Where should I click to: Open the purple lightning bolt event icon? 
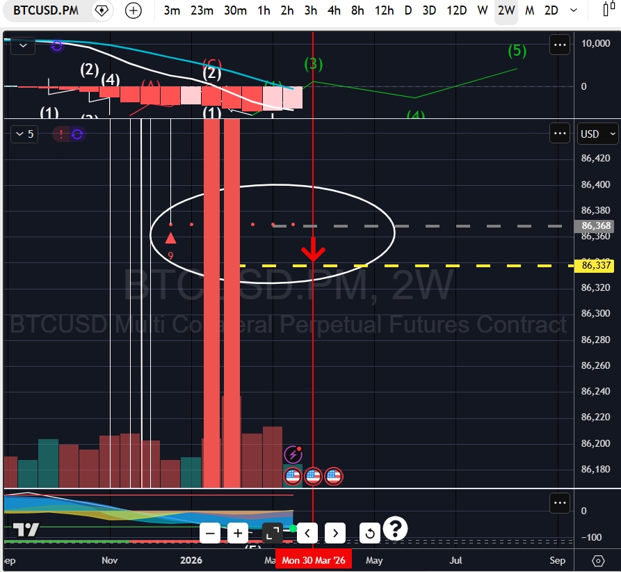(x=293, y=454)
